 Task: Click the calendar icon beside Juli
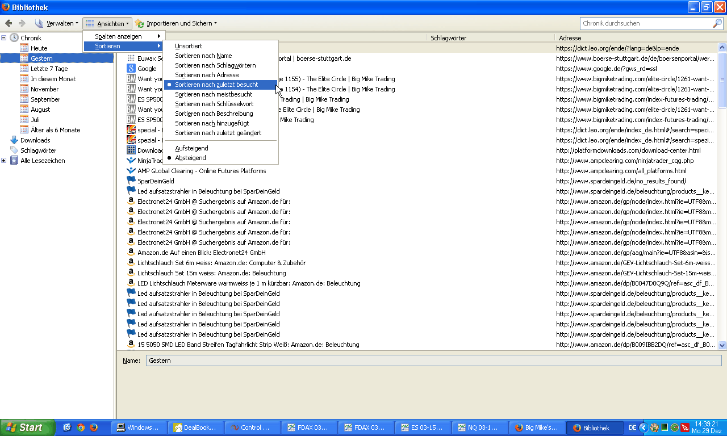(24, 120)
